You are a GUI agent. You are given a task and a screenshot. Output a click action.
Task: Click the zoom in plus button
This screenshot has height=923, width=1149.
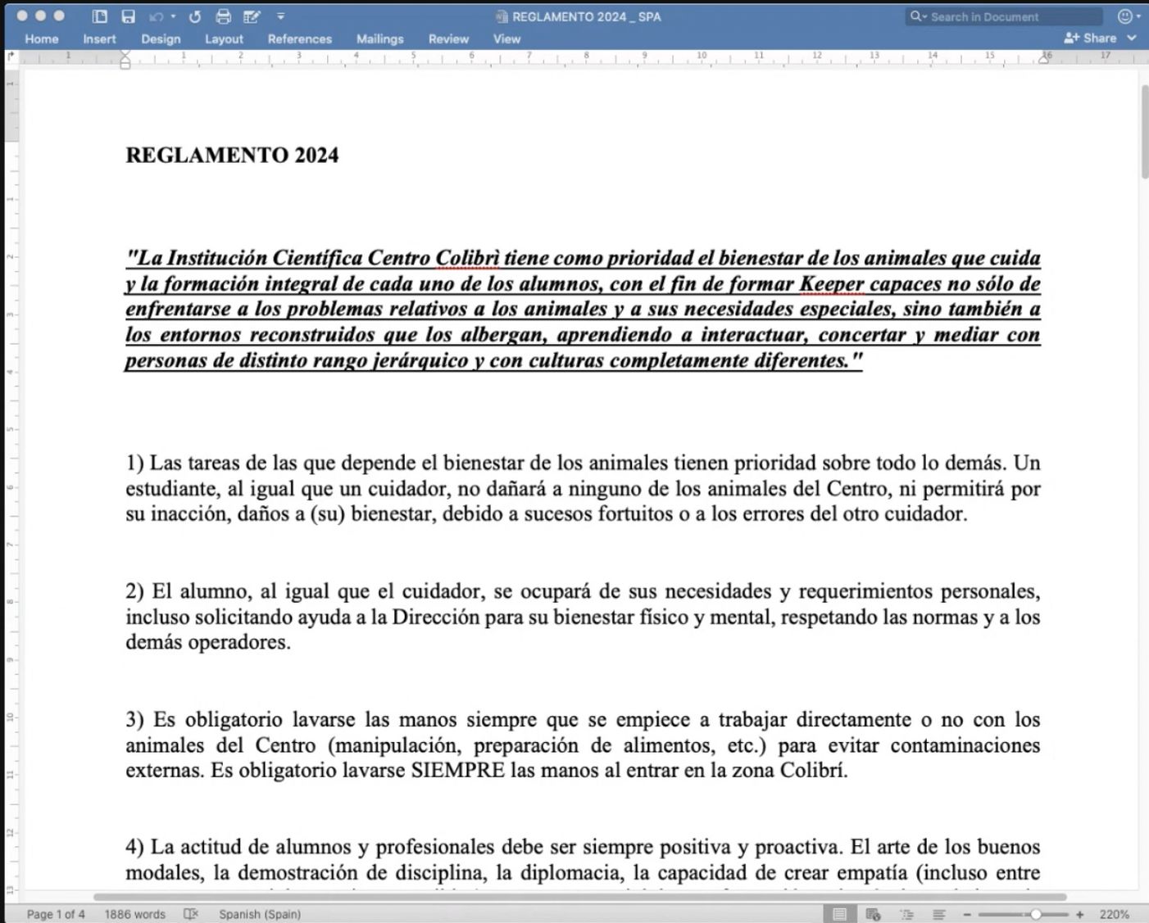(x=1080, y=914)
